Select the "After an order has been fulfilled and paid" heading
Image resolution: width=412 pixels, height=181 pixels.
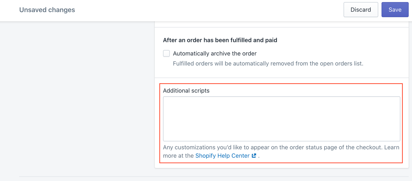click(x=220, y=40)
